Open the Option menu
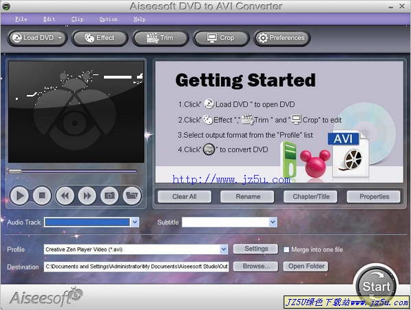Image resolution: width=411 pixels, height=310 pixels. tap(108, 19)
